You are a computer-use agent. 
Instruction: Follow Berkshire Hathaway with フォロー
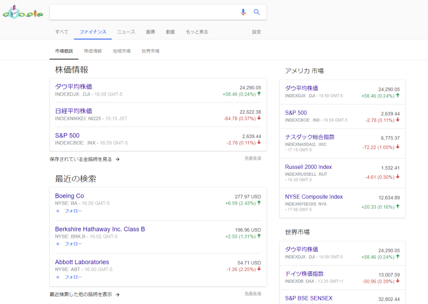[x=73, y=244]
